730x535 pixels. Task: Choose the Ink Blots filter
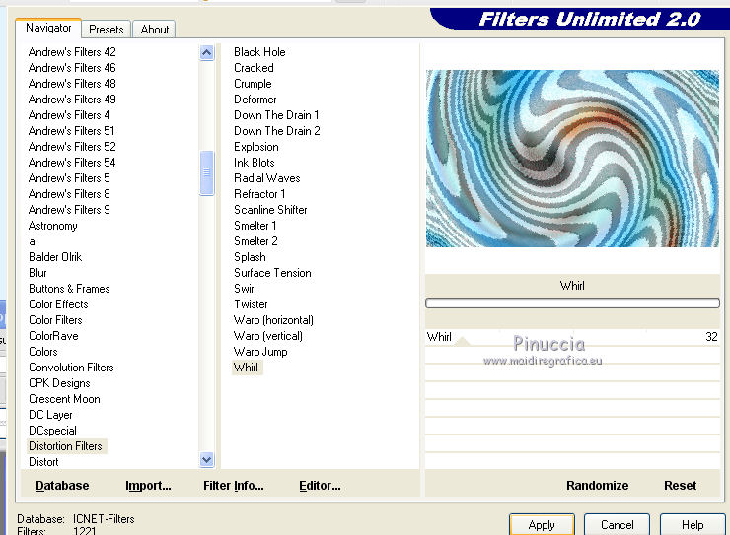coord(255,163)
